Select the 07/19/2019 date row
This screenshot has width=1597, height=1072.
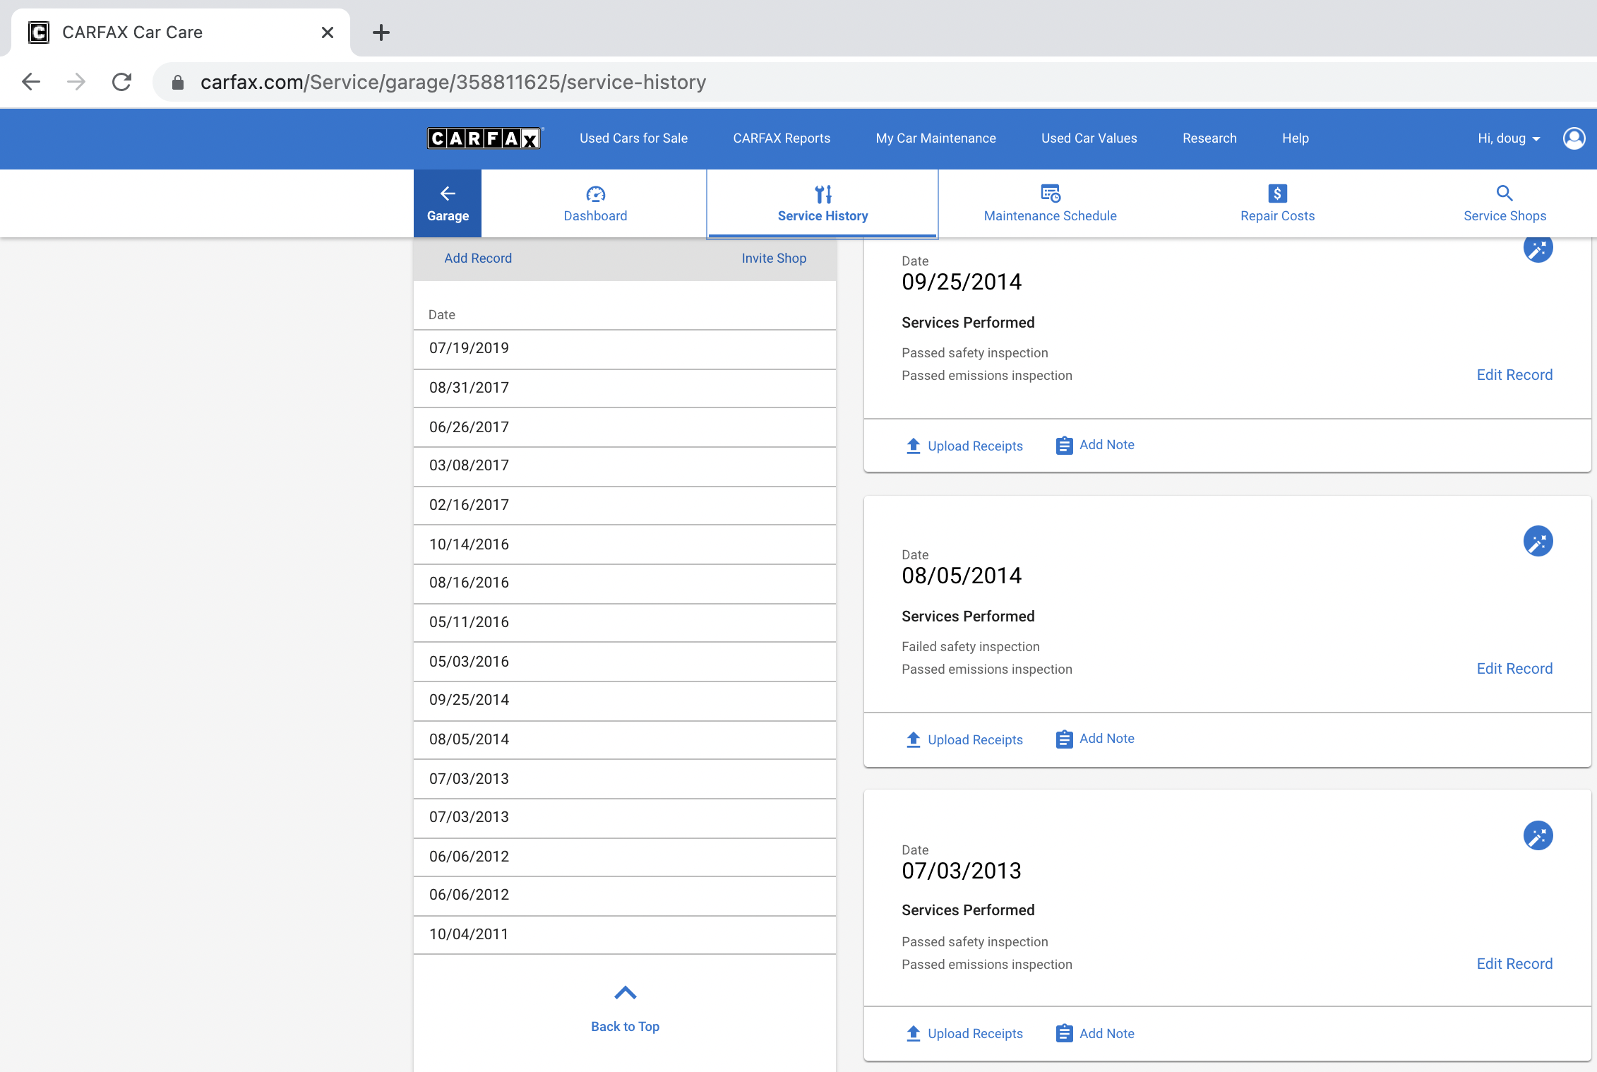(x=625, y=349)
